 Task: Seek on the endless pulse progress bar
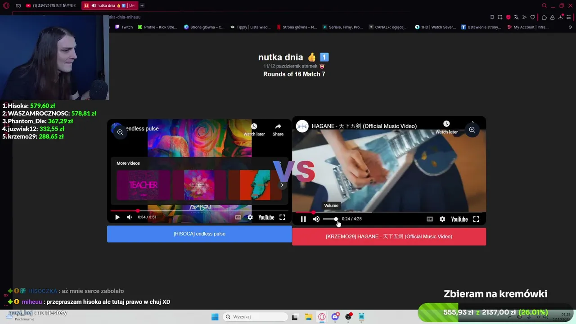tap(199, 211)
